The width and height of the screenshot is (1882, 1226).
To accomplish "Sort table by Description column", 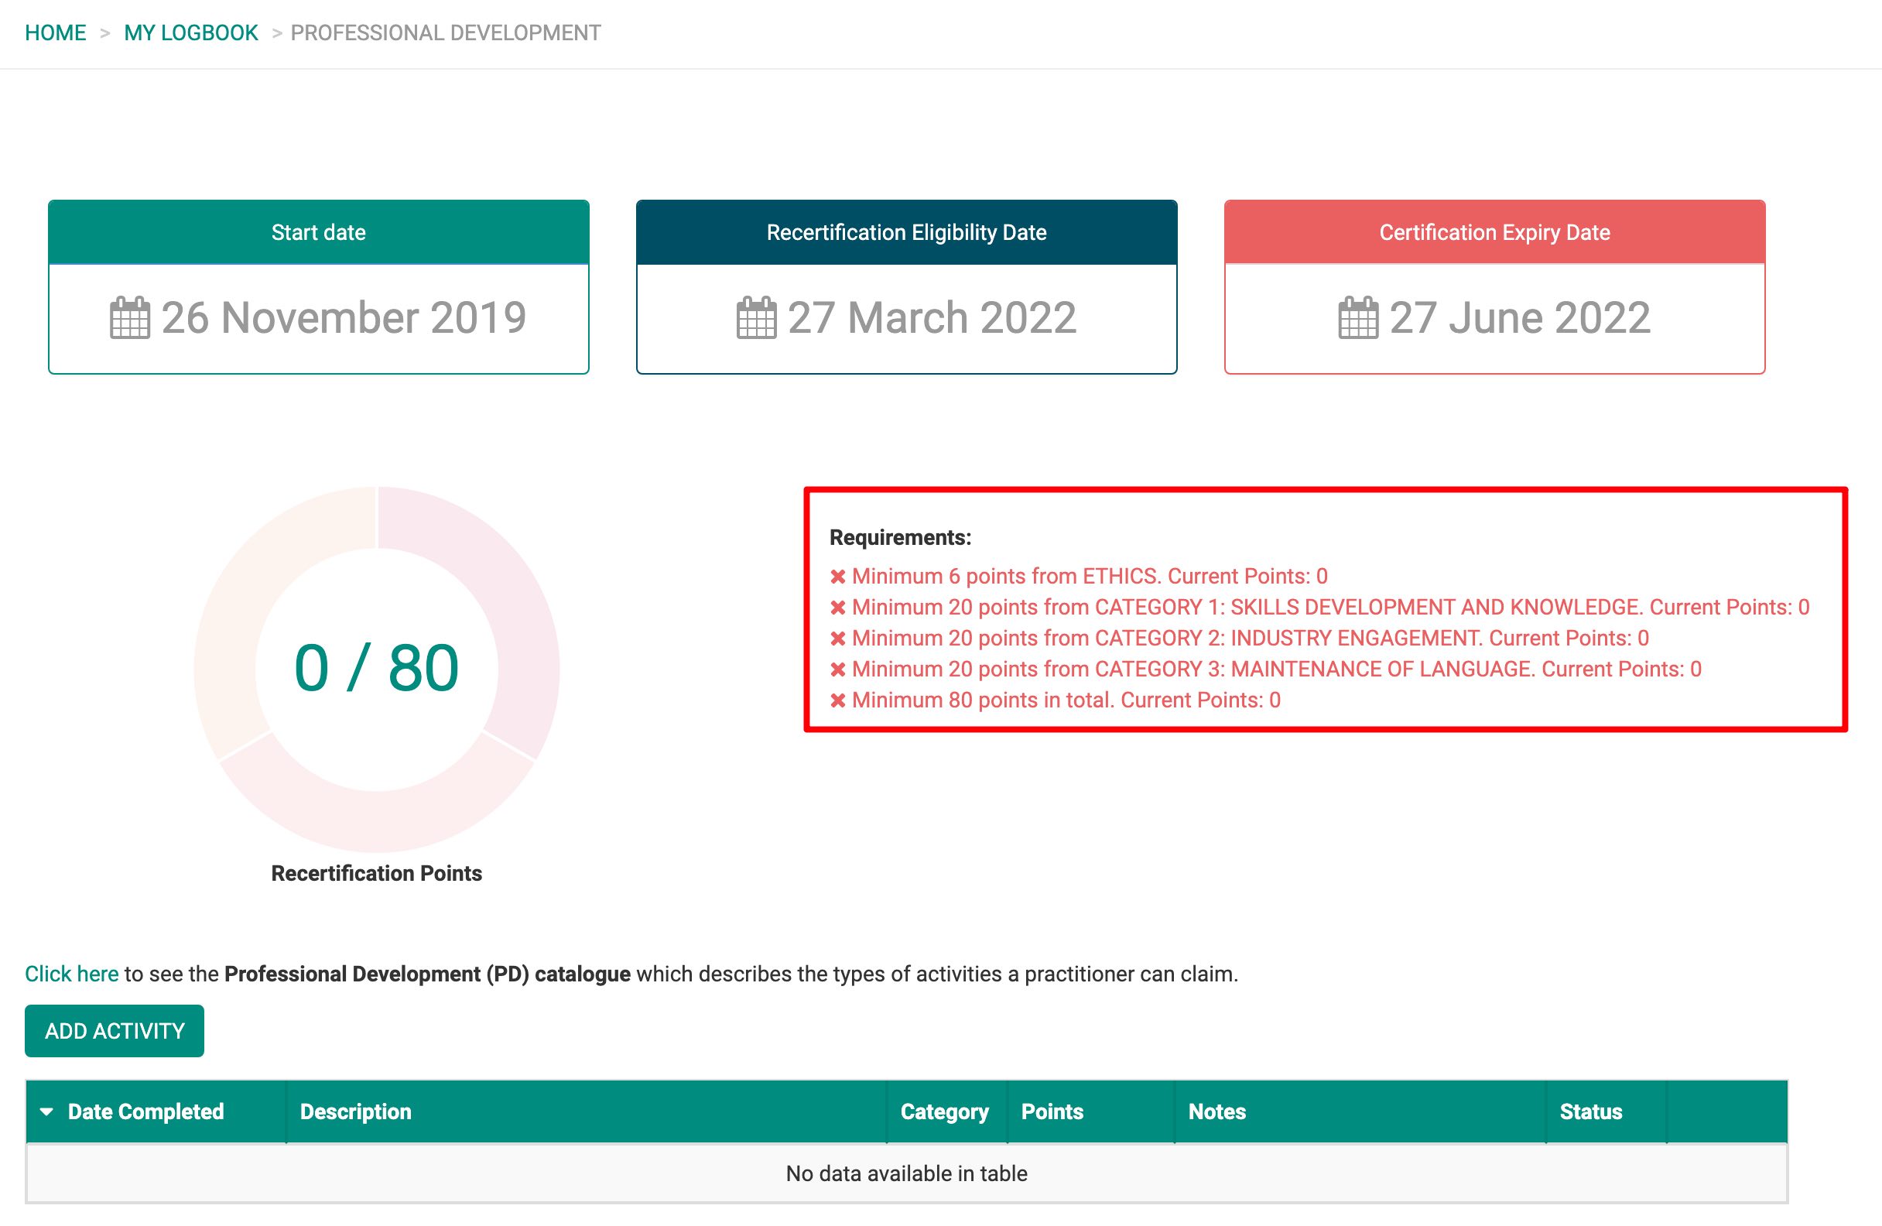I will [356, 1111].
